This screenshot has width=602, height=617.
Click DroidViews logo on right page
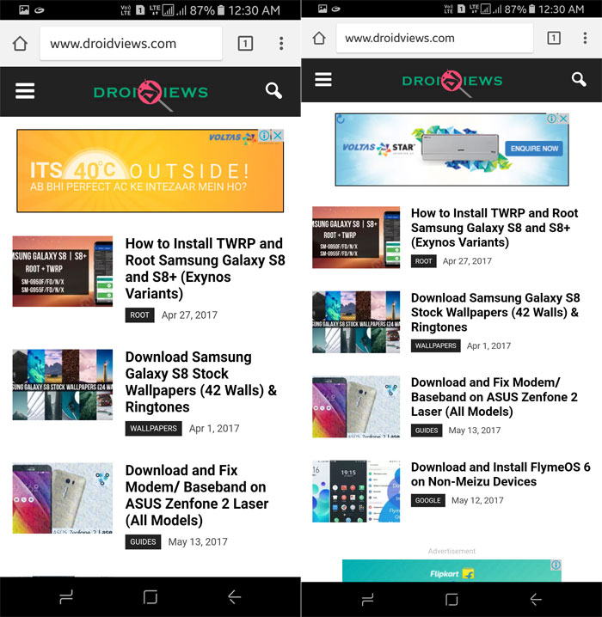coord(452,82)
